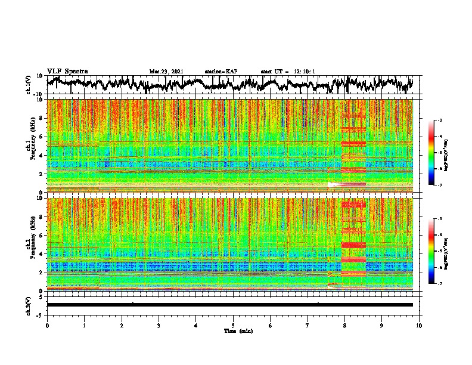This screenshot has height=365, width=472.
Task: Click time axis tick label "1"
Action: click(84, 326)
